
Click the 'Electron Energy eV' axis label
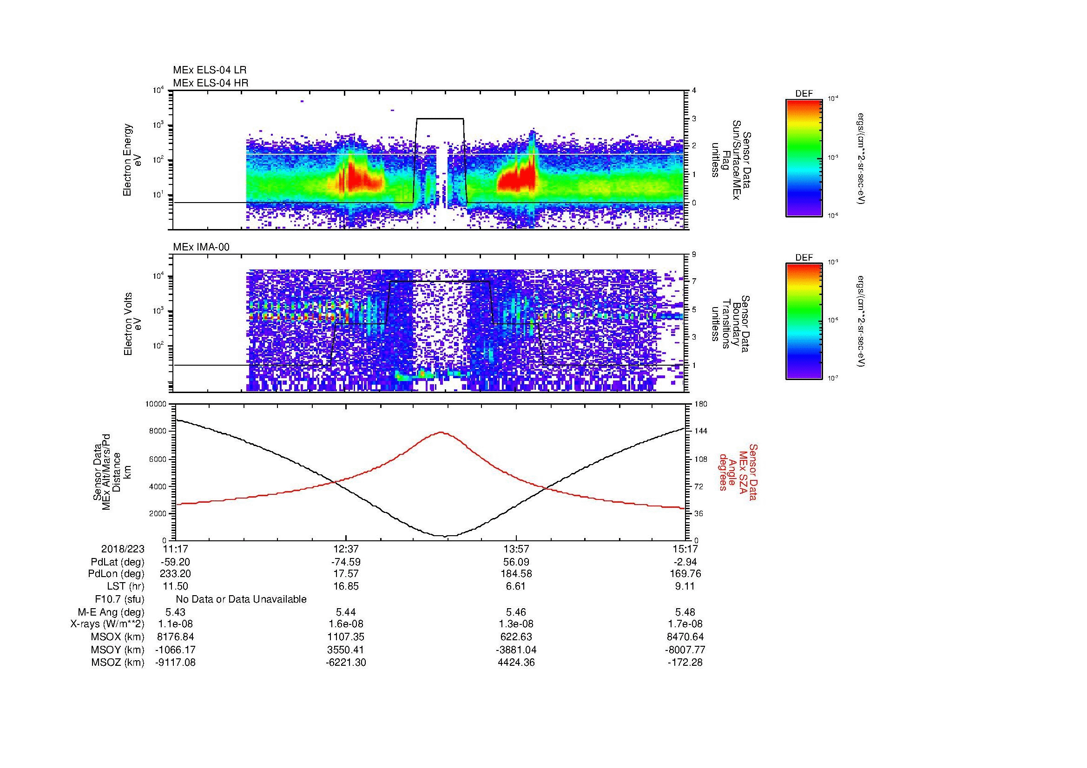[132, 160]
